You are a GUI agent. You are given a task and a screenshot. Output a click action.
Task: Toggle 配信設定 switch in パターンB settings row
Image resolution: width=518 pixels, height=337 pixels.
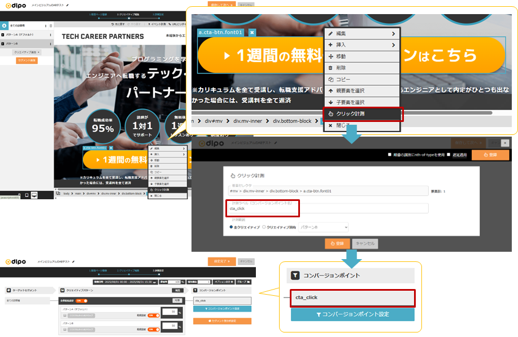[154, 330]
